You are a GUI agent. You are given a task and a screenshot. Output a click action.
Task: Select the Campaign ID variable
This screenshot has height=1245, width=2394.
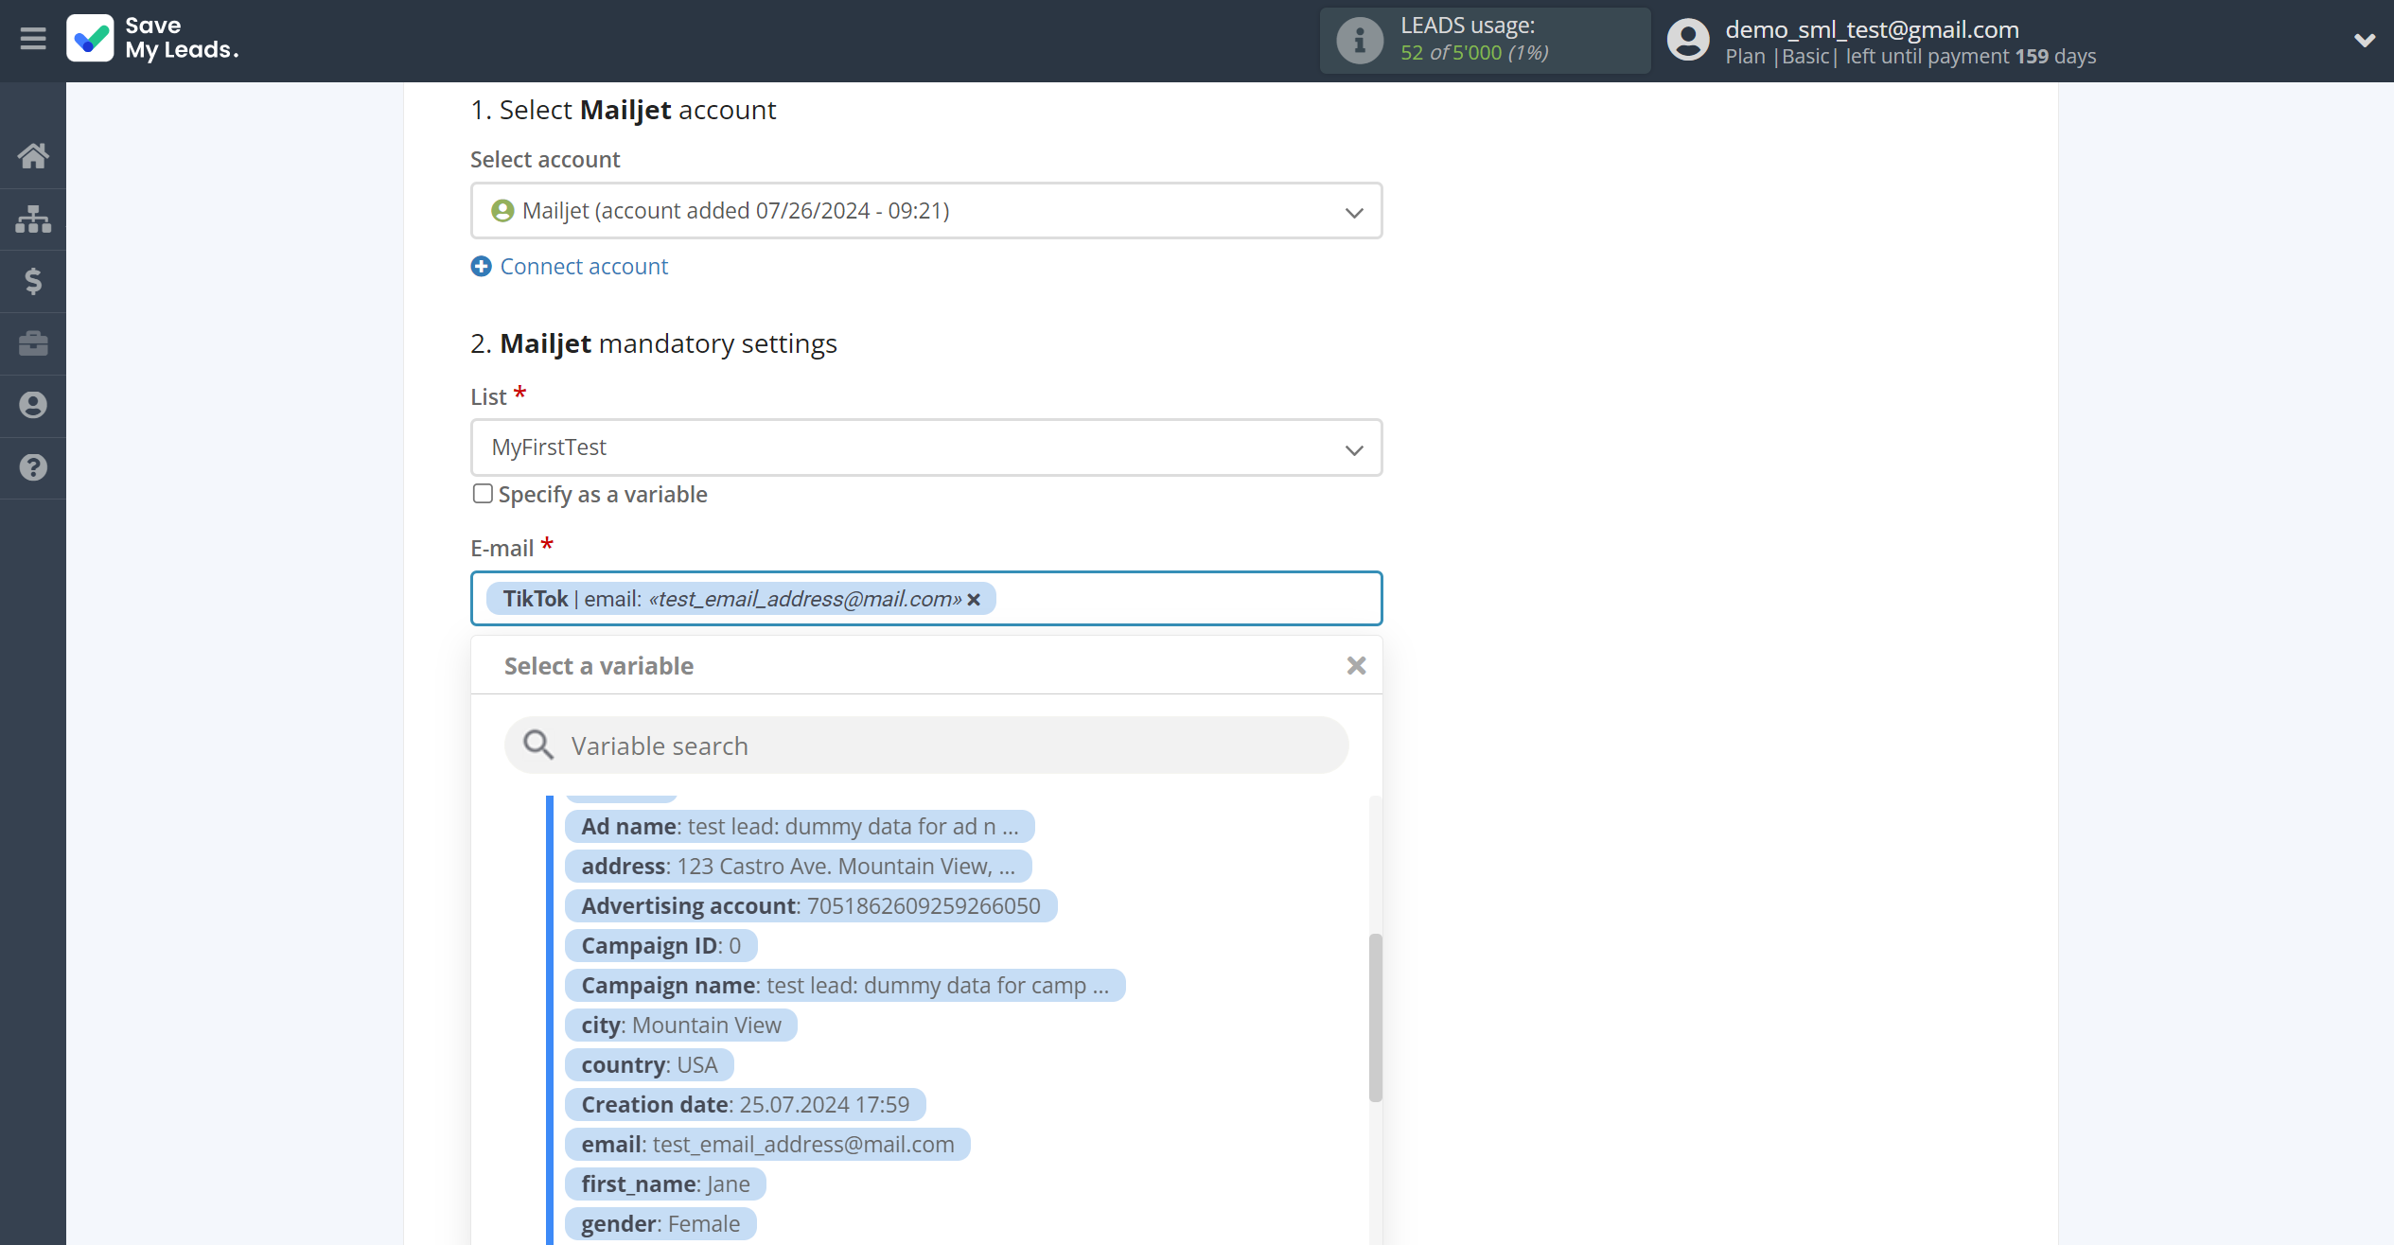660,946
